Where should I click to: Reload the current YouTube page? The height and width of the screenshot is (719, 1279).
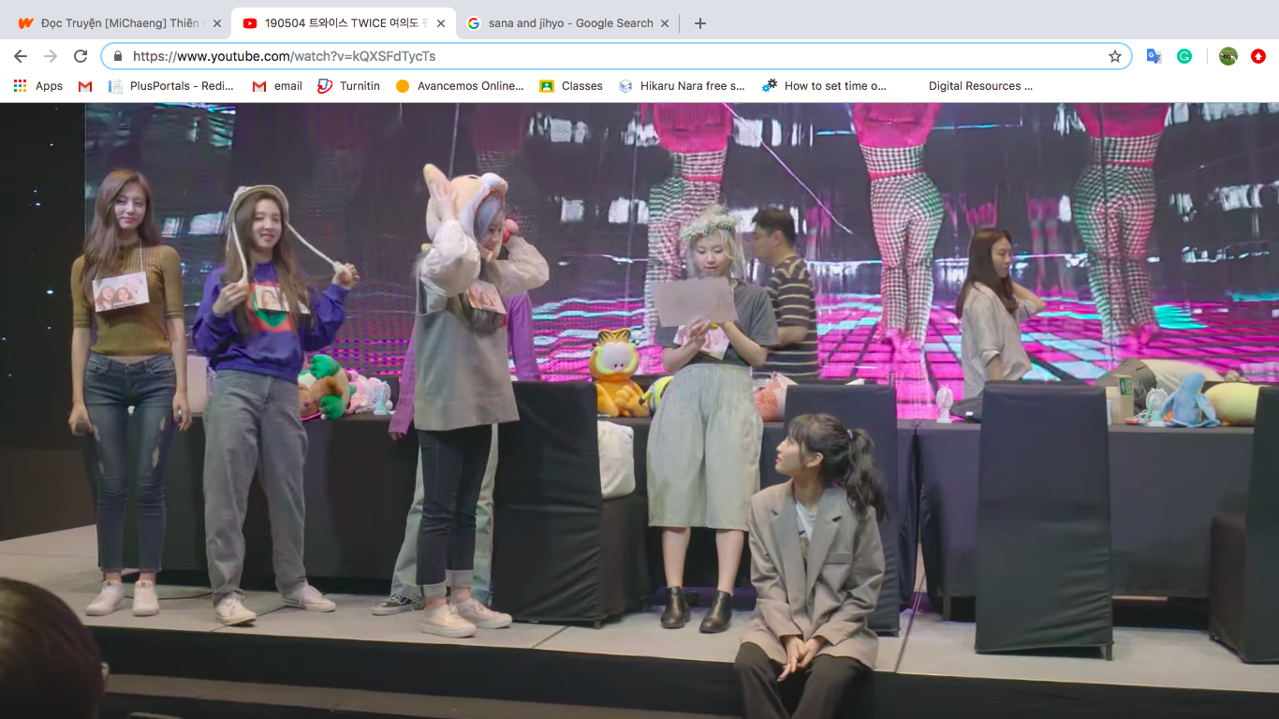(81, 56)
